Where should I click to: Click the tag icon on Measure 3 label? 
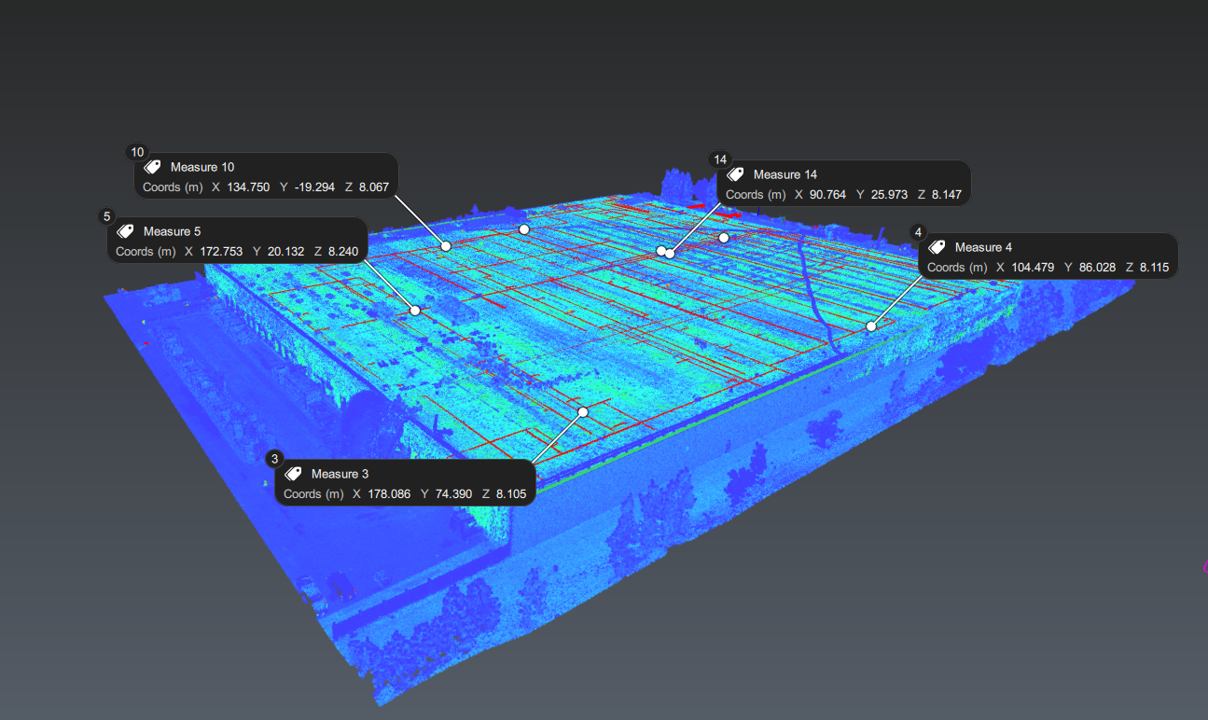(292, 474)
